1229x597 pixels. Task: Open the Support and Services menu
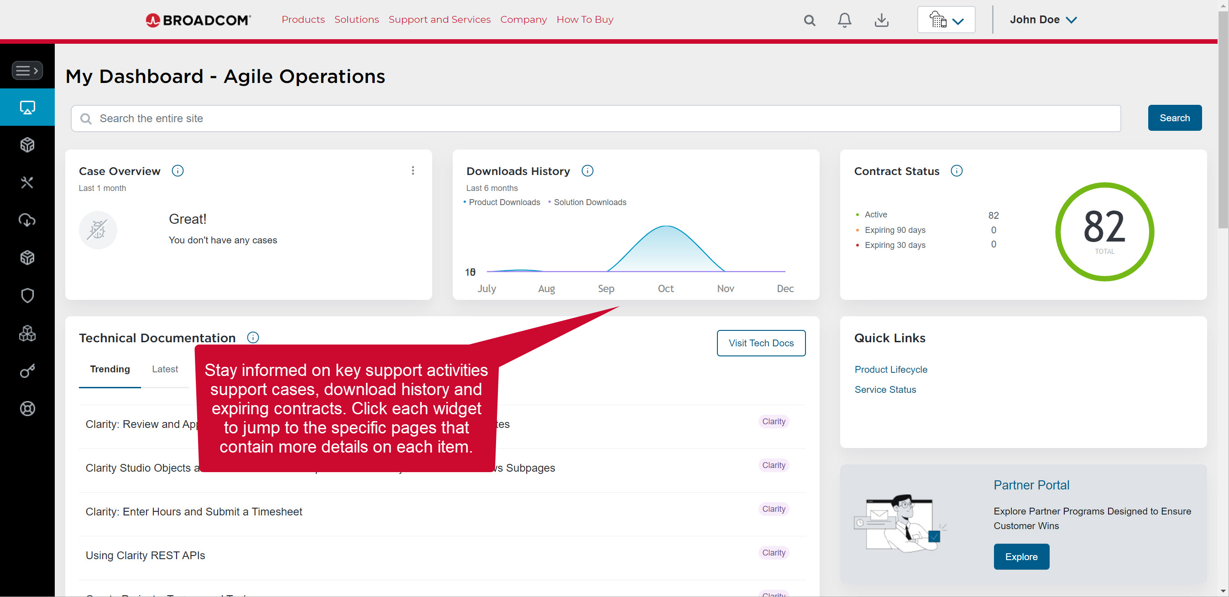pyautogui.click(x=439, y=20)
